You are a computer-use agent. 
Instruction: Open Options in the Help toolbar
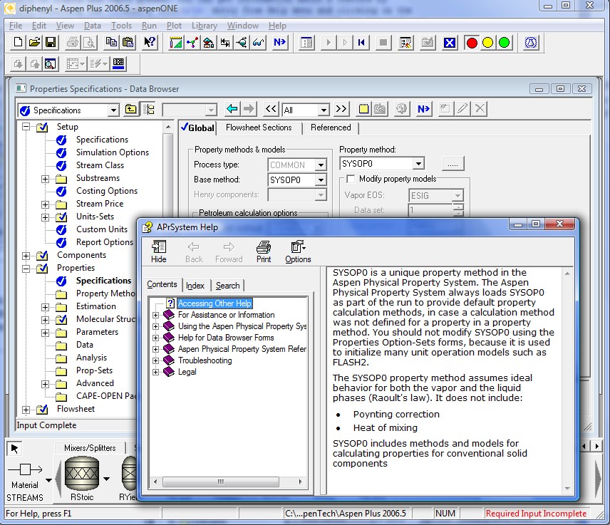pos(298,251)
